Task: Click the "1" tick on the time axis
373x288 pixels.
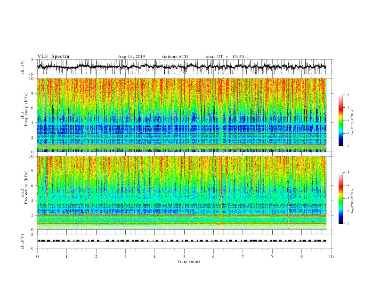Action: 66,256
